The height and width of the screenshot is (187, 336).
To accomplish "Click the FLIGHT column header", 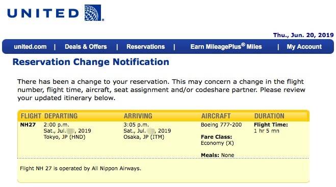I will click(31, 116).
